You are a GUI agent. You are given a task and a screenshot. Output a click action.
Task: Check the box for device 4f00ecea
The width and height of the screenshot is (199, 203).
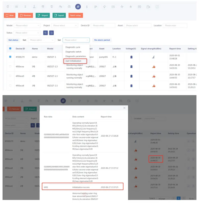(10, 66)
